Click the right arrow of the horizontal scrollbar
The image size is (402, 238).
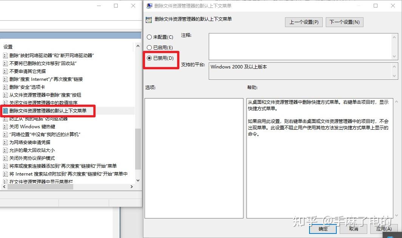click(132, 186)
